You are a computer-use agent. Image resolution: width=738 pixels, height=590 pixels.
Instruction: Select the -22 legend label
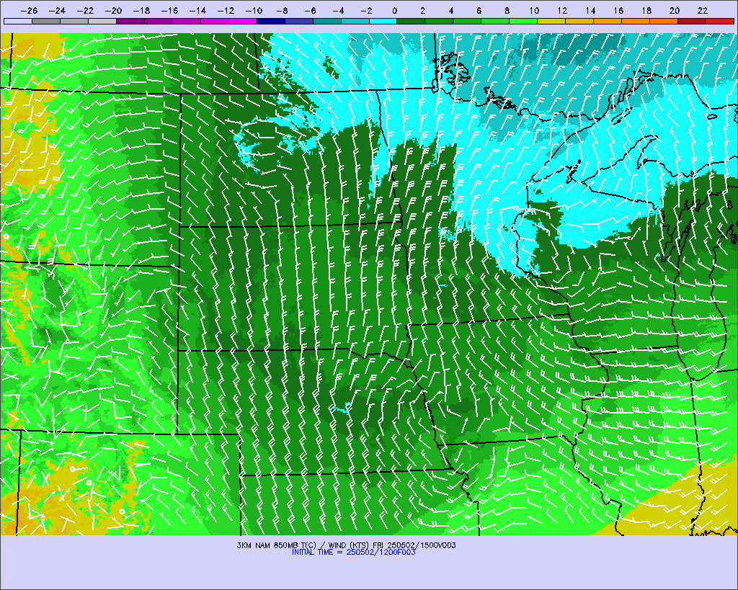[x=85, y=10]
